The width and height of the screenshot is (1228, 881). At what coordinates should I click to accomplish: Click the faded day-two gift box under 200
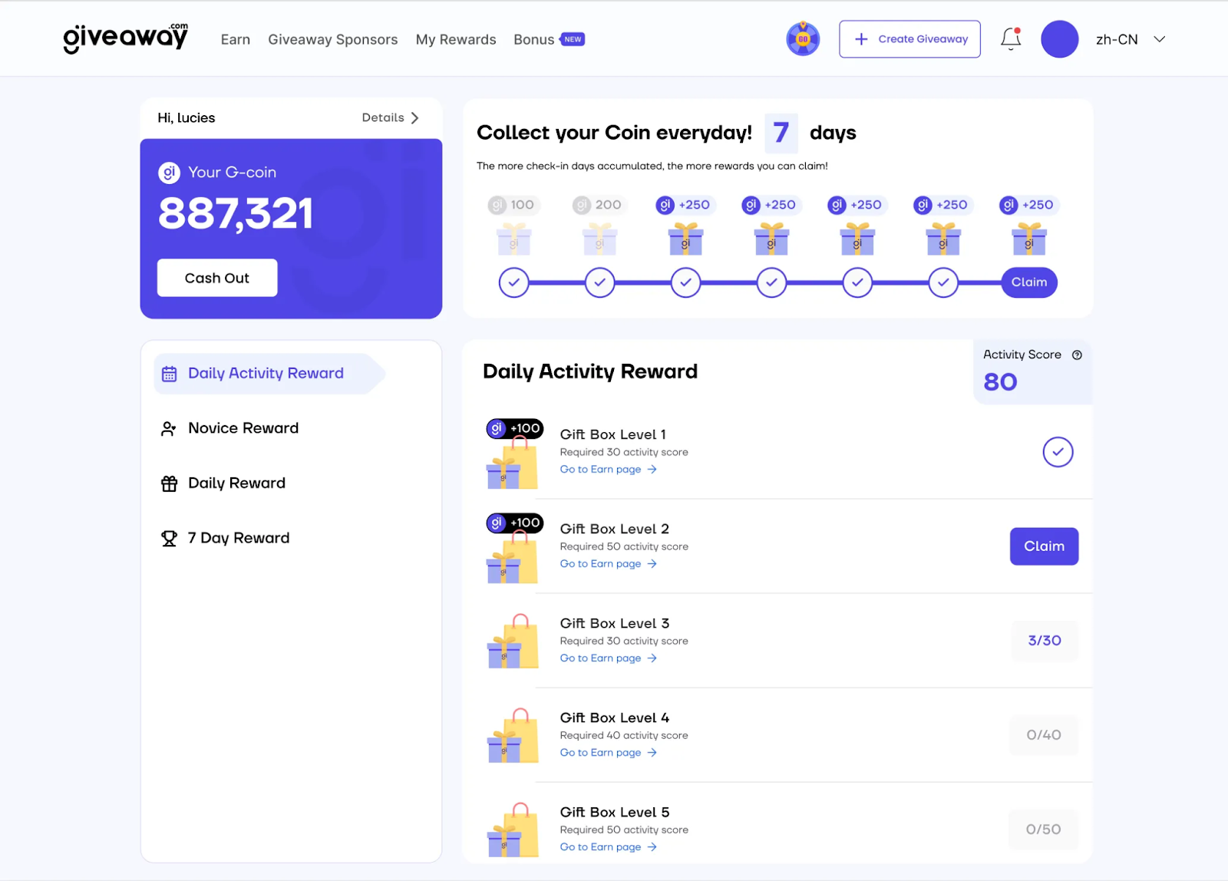[599, 239]
